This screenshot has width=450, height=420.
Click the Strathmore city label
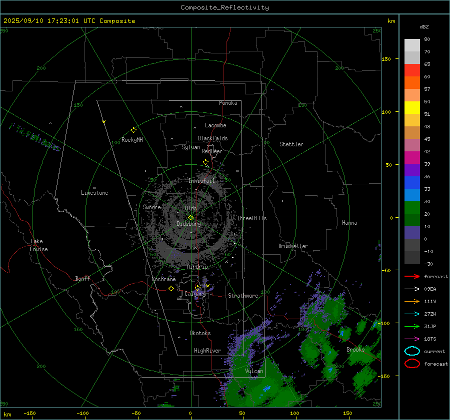click(x=243, y=296)
